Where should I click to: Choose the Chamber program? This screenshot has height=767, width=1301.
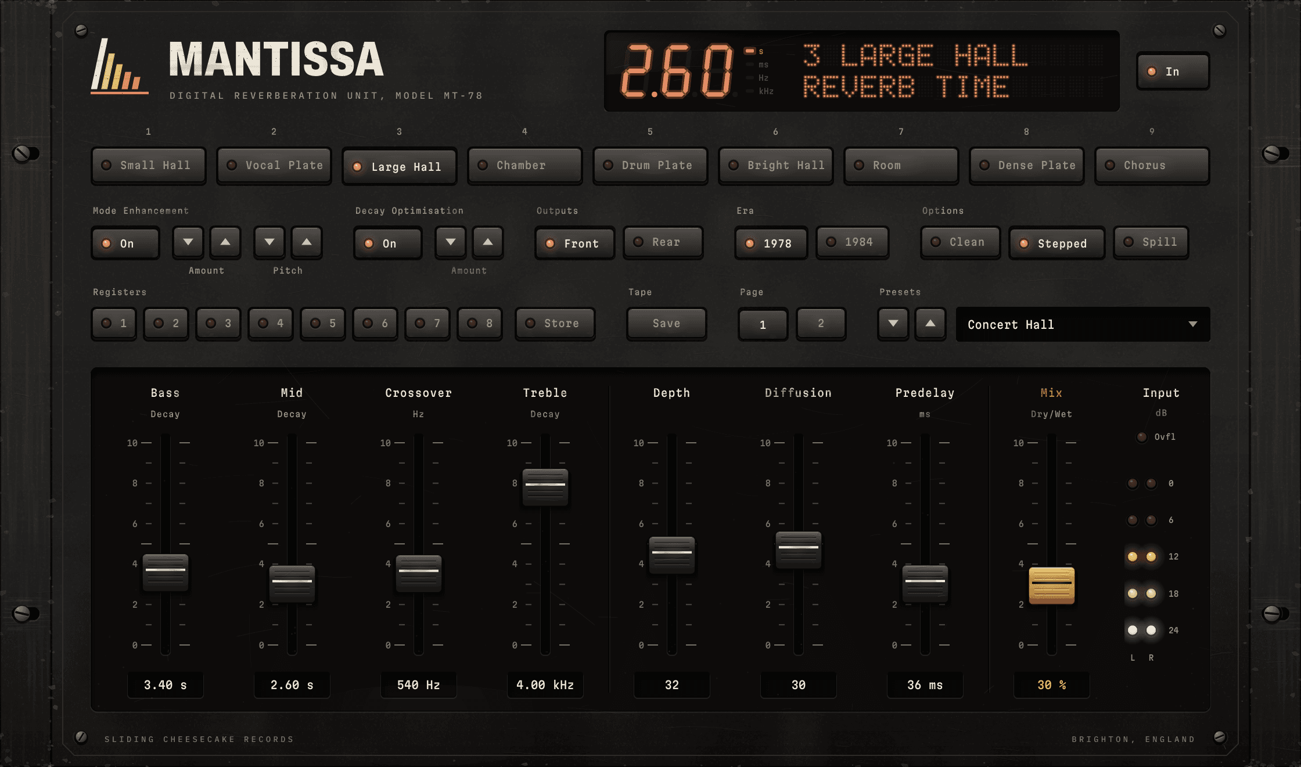(x=525, y=166)
